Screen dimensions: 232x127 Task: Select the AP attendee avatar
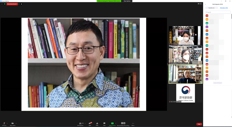(x=207, y=42)
